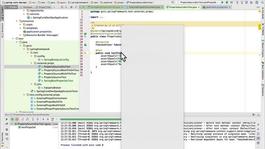265x149 pixels.
Task: Export test results from the Run toolbar
Action: click(53, 119)
